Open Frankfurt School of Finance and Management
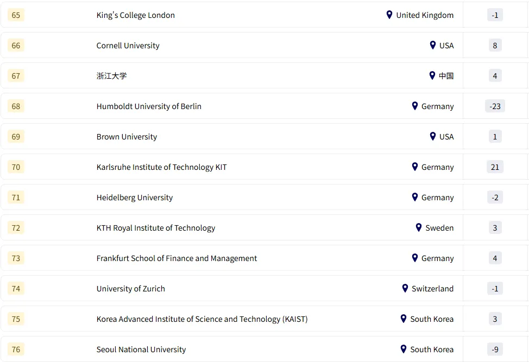Viewport: 529px width, 362px height. tap(177, 258)
